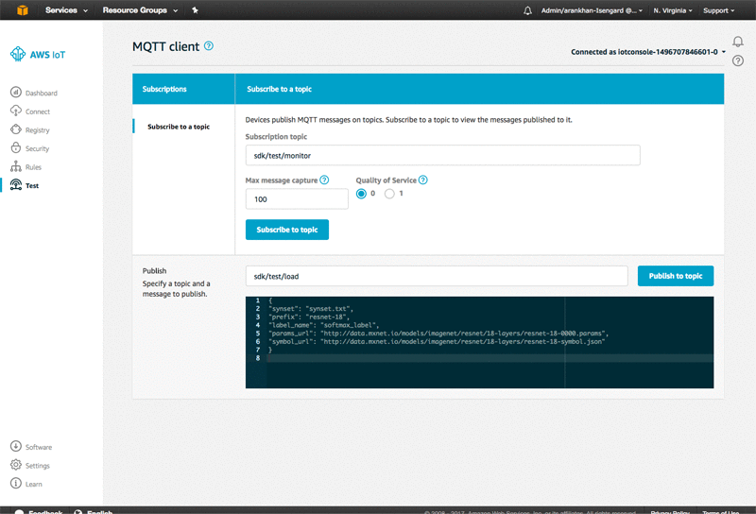
Task: Open the N. Virginia region dropdown
Action: tap(673, 10)
